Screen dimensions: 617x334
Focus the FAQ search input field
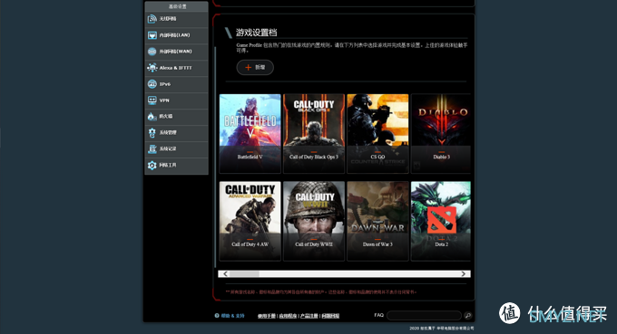(x=425, y=315)
